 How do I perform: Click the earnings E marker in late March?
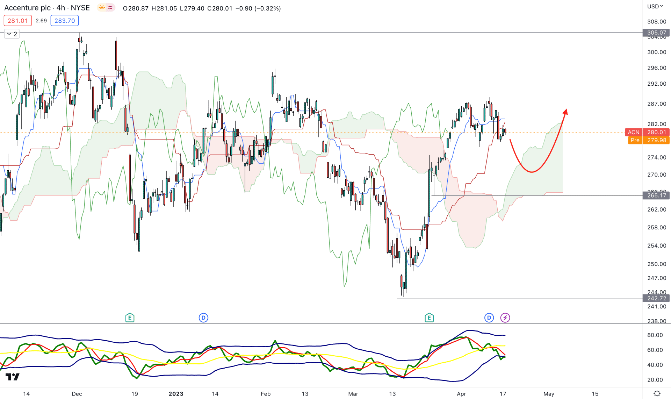(x=429, y=318)
